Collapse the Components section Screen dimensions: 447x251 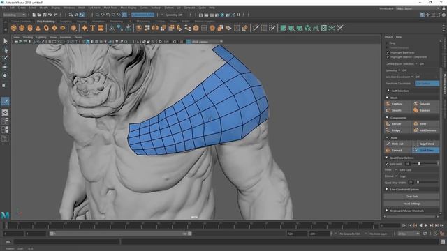click(x=387, y=118)
